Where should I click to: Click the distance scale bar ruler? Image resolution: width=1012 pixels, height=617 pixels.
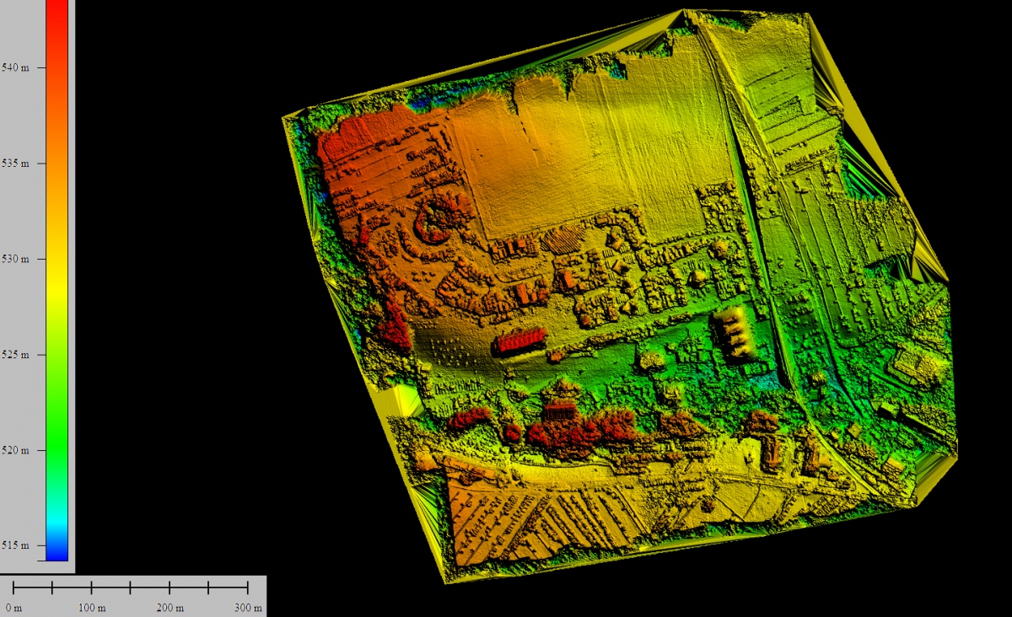[131, 587]
